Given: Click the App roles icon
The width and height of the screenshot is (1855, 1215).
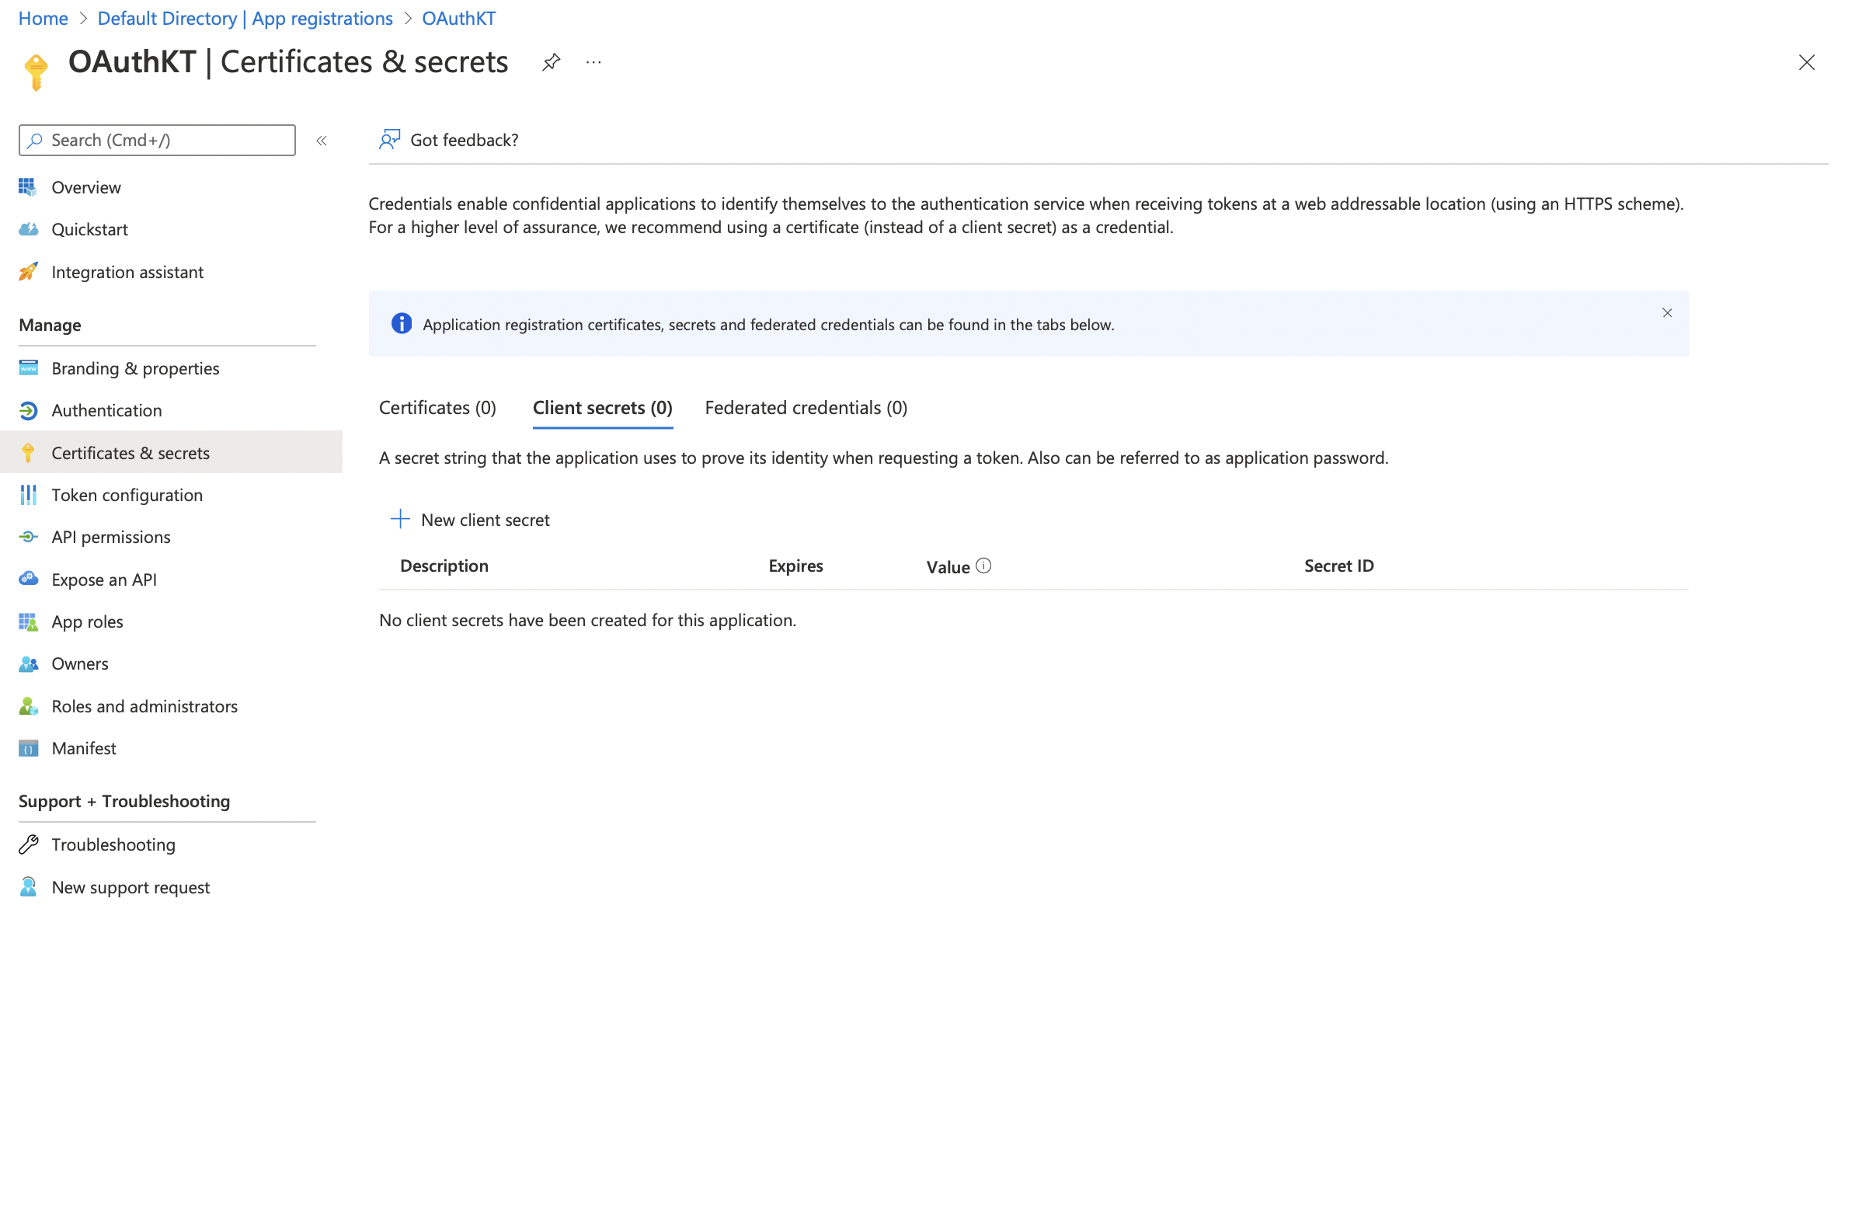Looking at the screenshot, I should pos(28,622).
